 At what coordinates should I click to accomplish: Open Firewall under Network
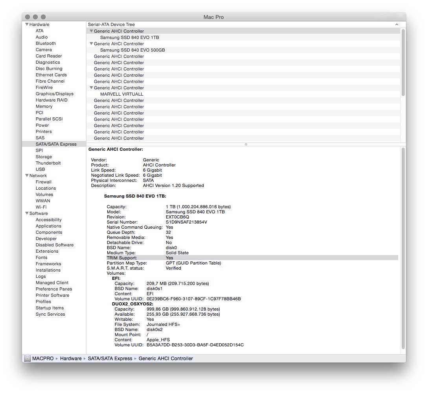coord(43,182)
